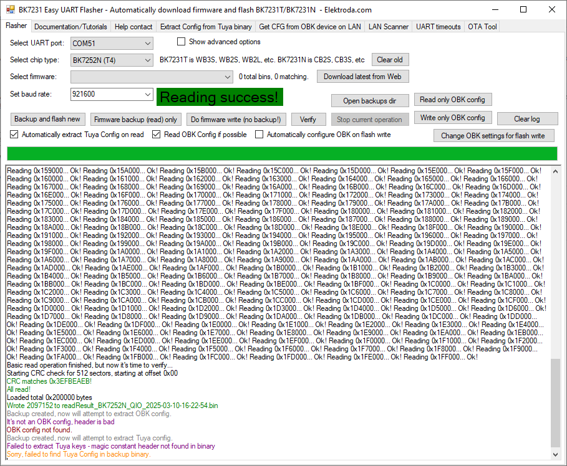This screenshot has height=466, width=567.
Task: Click the BK7231 Flasher app icon in title bar
Action: pos(10,10)
